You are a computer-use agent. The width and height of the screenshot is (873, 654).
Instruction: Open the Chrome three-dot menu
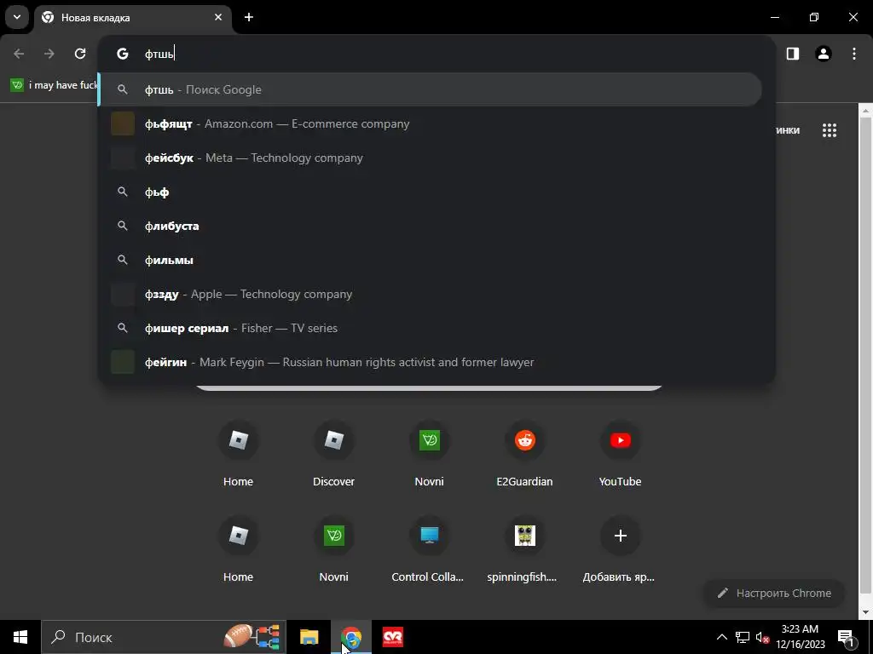click(x=854, y=54)
